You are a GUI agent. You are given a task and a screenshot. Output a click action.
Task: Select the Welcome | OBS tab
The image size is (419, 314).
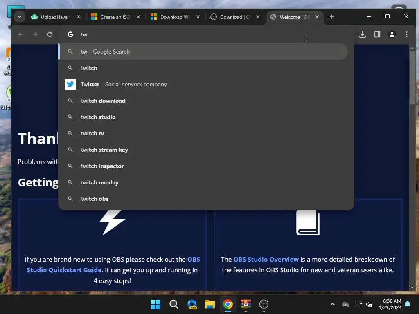[x=294, y=17]
